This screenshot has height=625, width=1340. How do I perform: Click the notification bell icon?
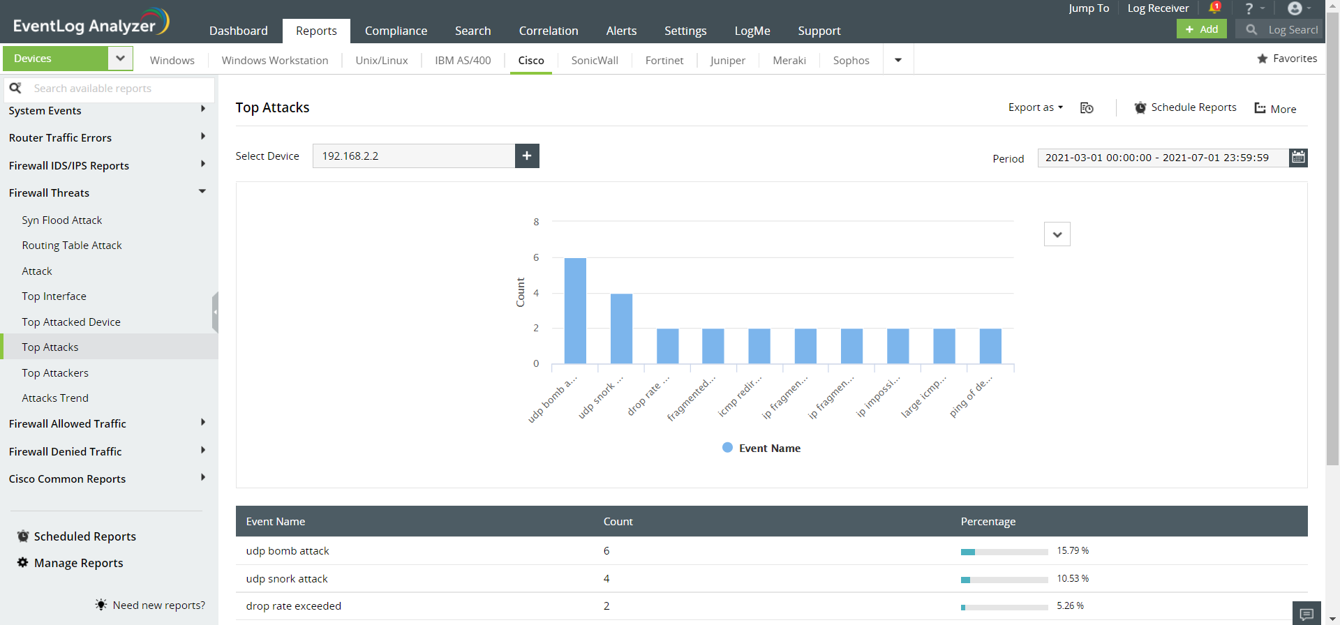(1214, 8)
